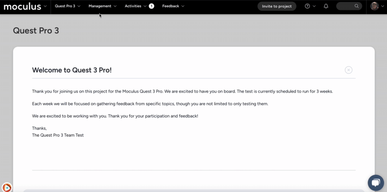
Task: Open the Feedback menu
Action: click(171, 6)
